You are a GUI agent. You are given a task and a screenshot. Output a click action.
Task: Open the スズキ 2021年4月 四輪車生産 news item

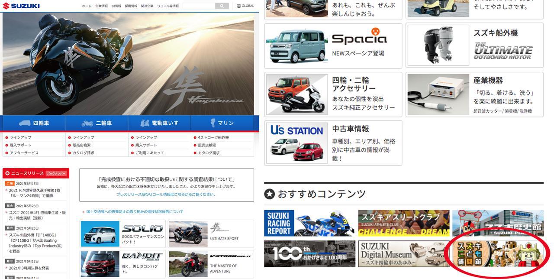37,215
